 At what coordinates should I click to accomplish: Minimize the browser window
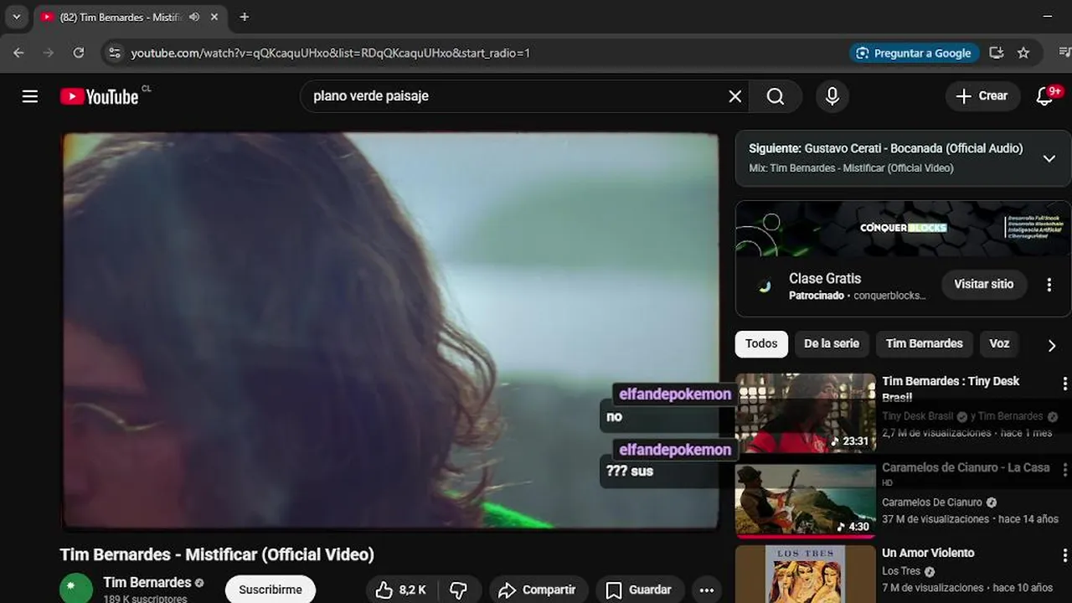[x=1048, y=17]
